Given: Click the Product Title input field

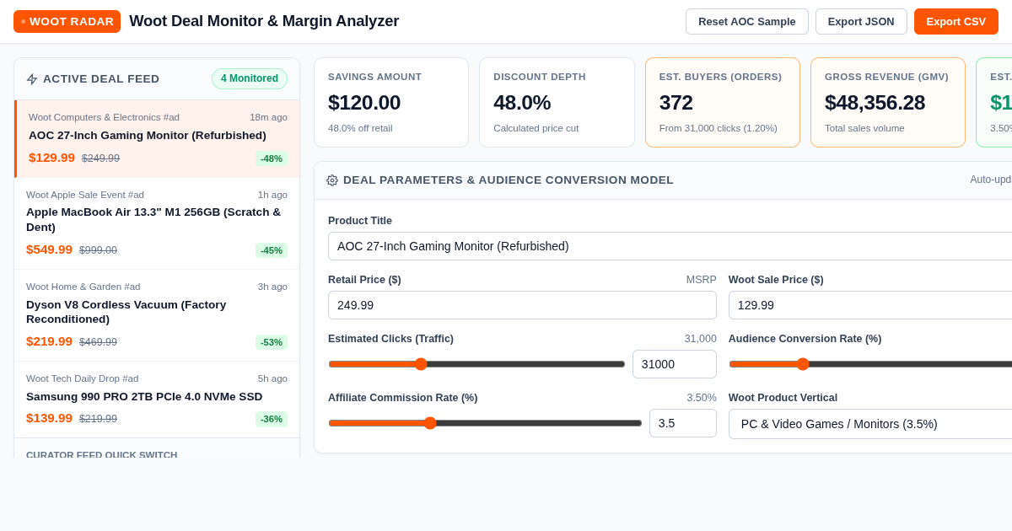Looking at the screenshot, I should click(670, 246).
